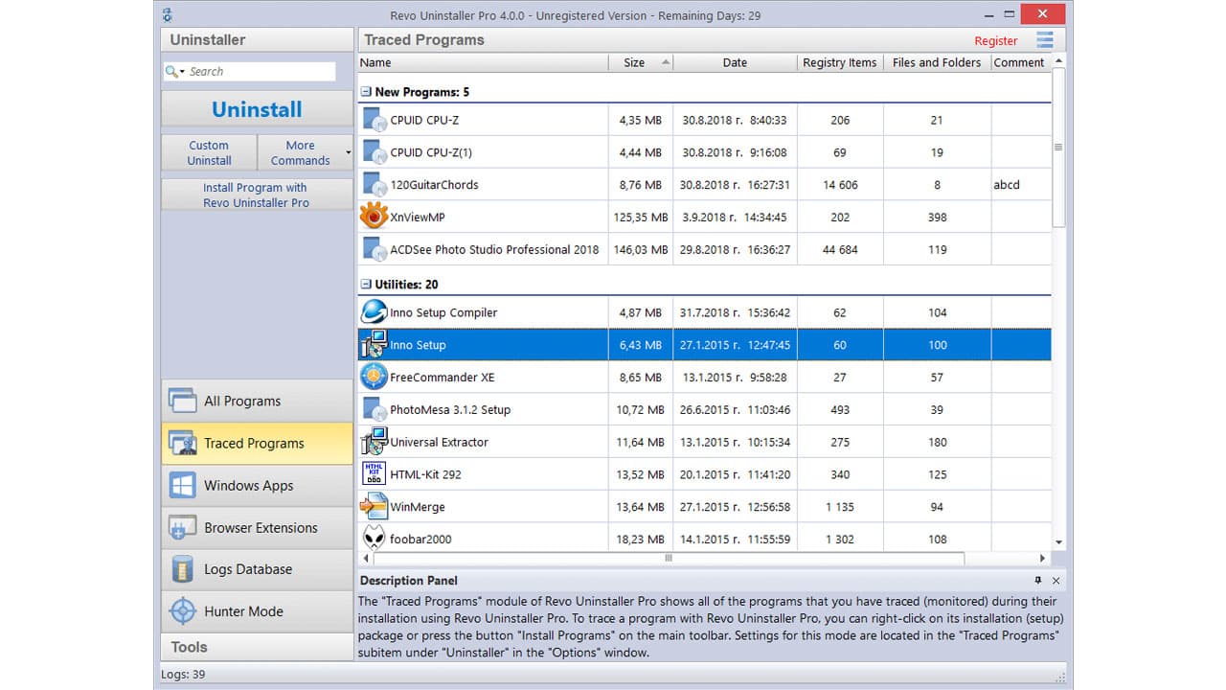Select the foobar2000 program icon
The width and height of the screenshot is (1226, 690).
(x=375, y=538)
